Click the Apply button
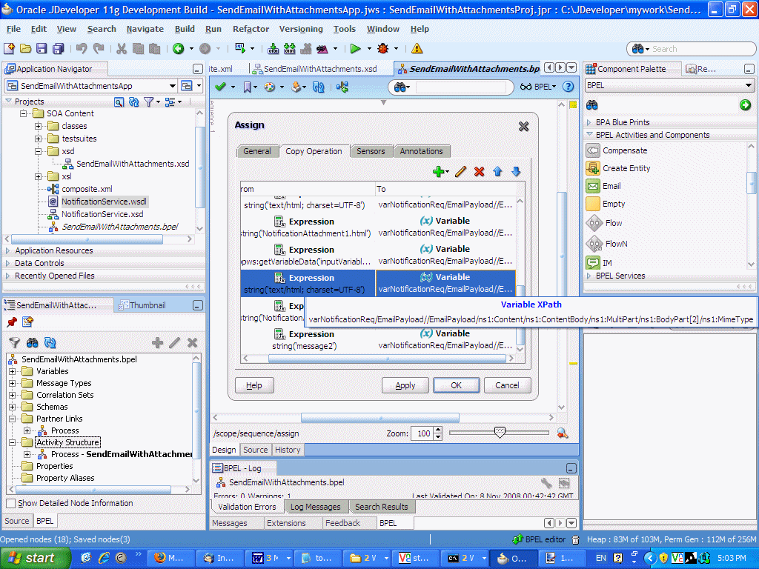The width and height of the screenshot is (759, 569). (x=405, y=385)
